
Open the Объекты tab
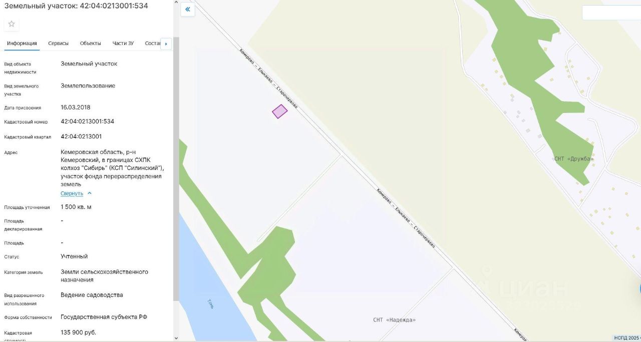[91, 43]
